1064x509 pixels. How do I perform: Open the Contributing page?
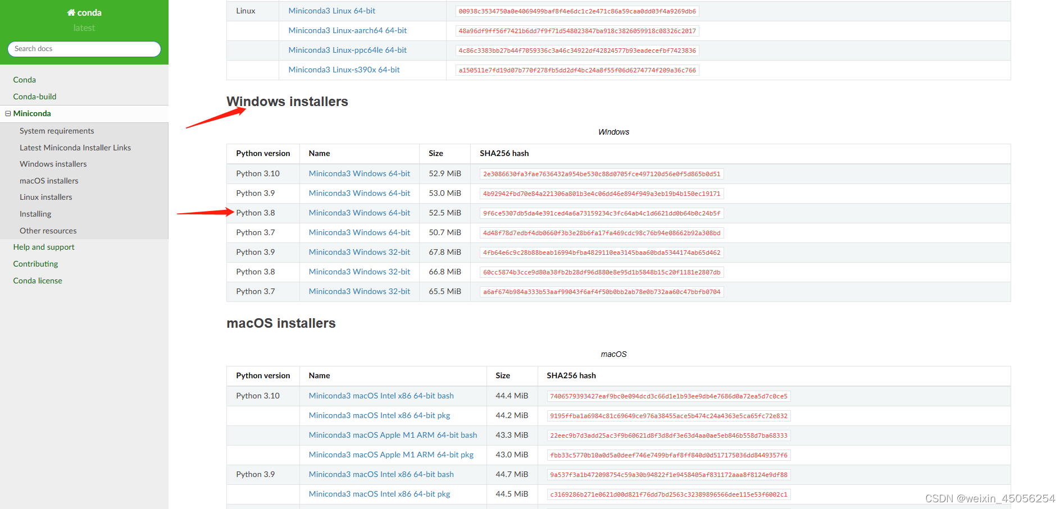tap(35, 264)
